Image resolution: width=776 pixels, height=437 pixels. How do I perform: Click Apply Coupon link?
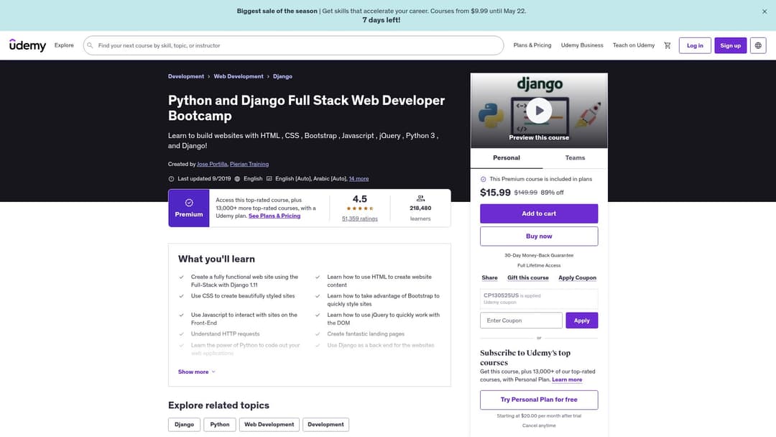tap(577, 277)
